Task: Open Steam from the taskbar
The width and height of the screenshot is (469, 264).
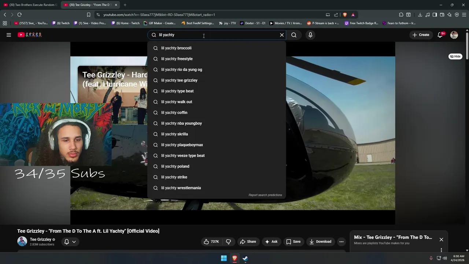Action: tap(245, 258)
